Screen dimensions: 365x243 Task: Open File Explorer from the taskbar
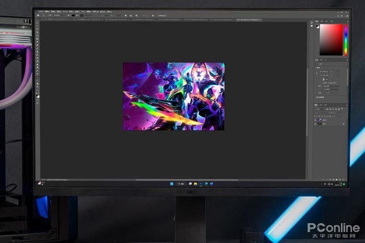point(196,184)
